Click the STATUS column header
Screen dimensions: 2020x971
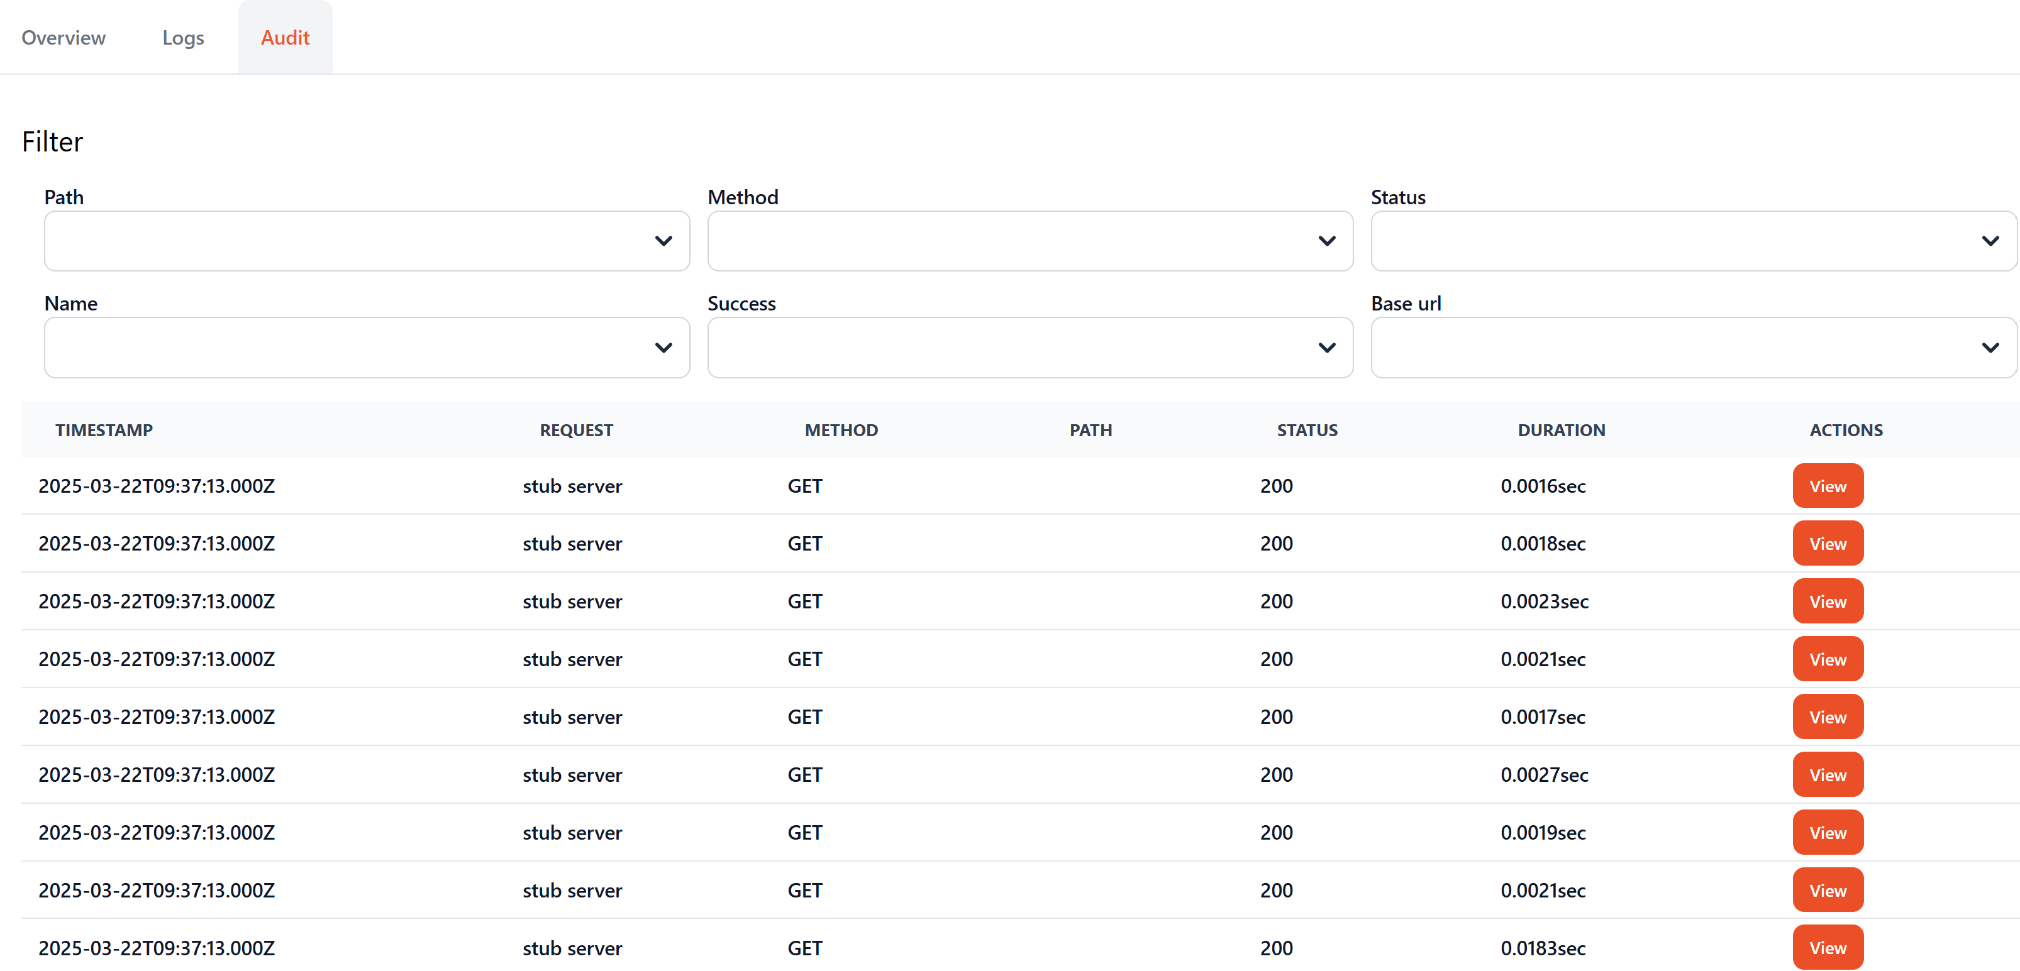click(x=1306, y=429)
